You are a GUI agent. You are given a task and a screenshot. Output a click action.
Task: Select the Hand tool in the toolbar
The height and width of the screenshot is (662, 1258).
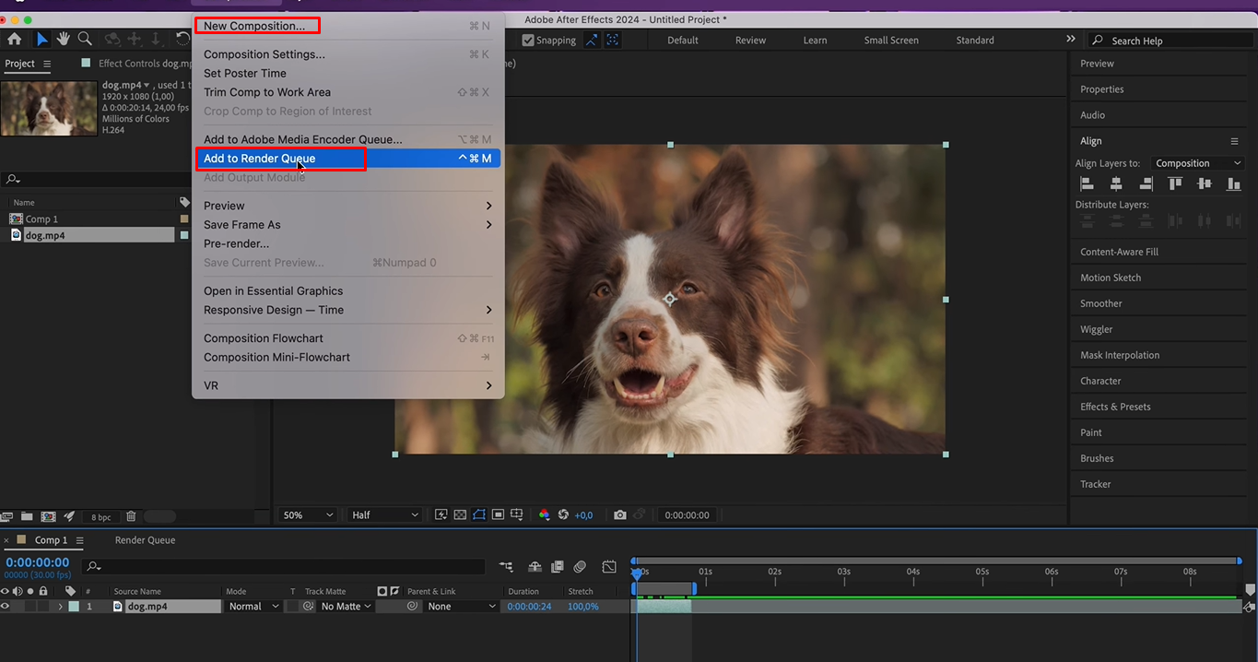(63, 39)
